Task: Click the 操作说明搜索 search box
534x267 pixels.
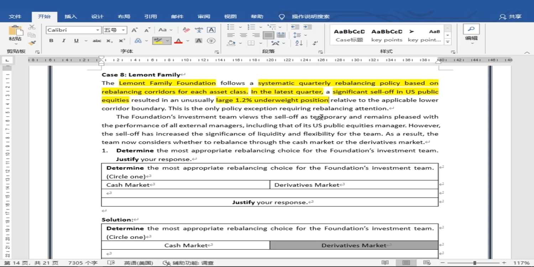Action: [x=310, y=16]
